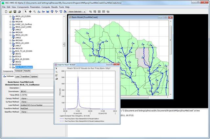Viewport: 210px width, 139px height.
Task: Click the plot properties icon in graph window
Action: 56,75
